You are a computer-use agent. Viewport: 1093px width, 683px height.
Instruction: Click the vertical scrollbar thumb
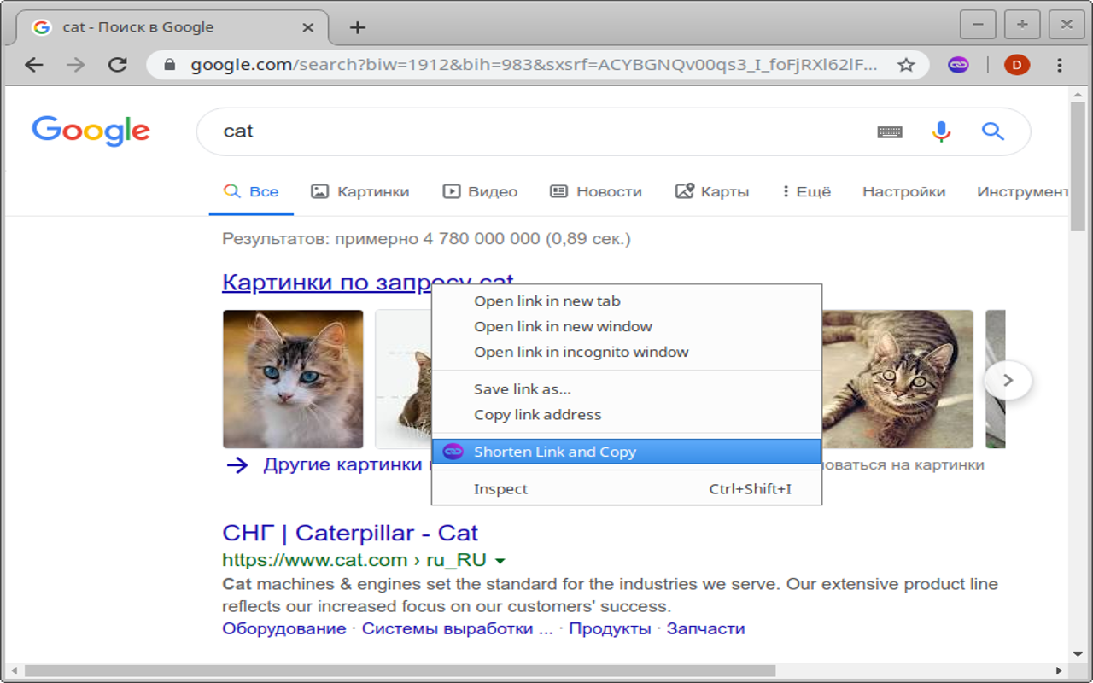(x=1078, y=166)
